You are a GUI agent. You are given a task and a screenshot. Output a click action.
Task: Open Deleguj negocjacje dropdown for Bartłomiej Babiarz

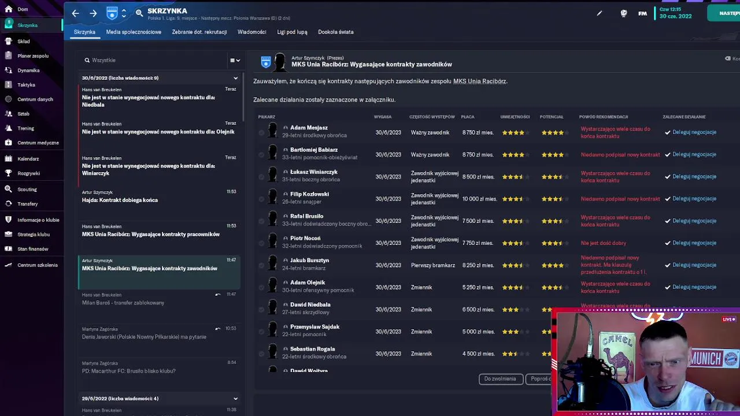coord(691,154)
